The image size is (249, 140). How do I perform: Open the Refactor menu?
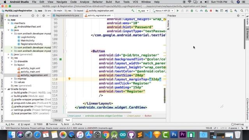click(x=97, y=2)
